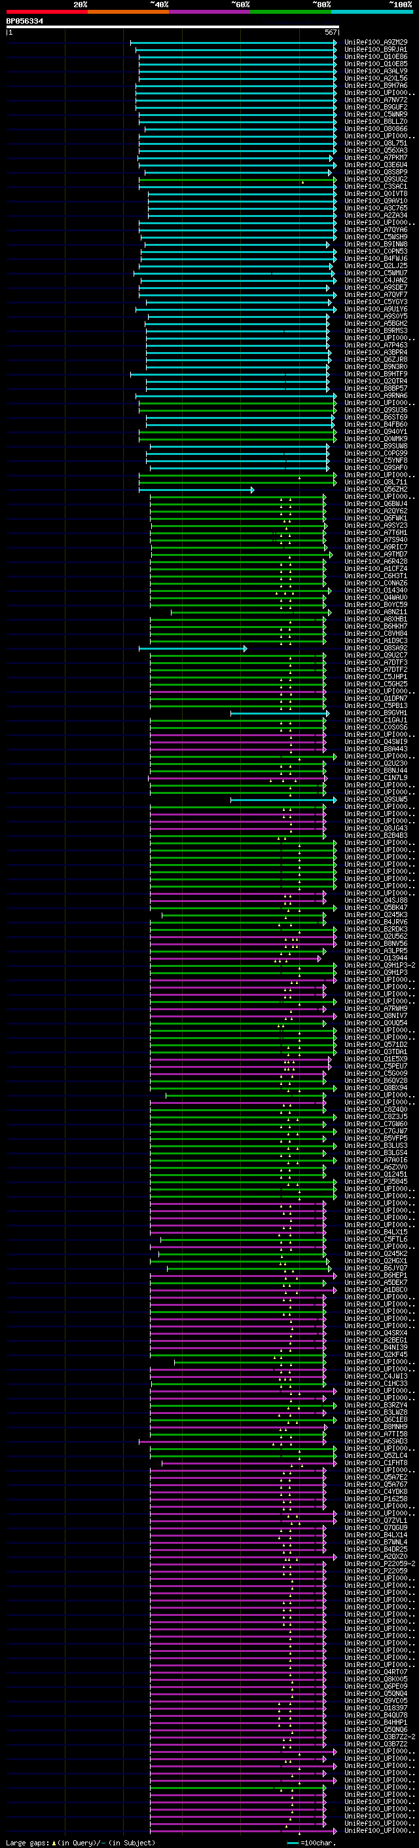Select hit label UniRef100_Q8JG43
This screenshot has height=1848, width=419.
[x=376, y=828]
